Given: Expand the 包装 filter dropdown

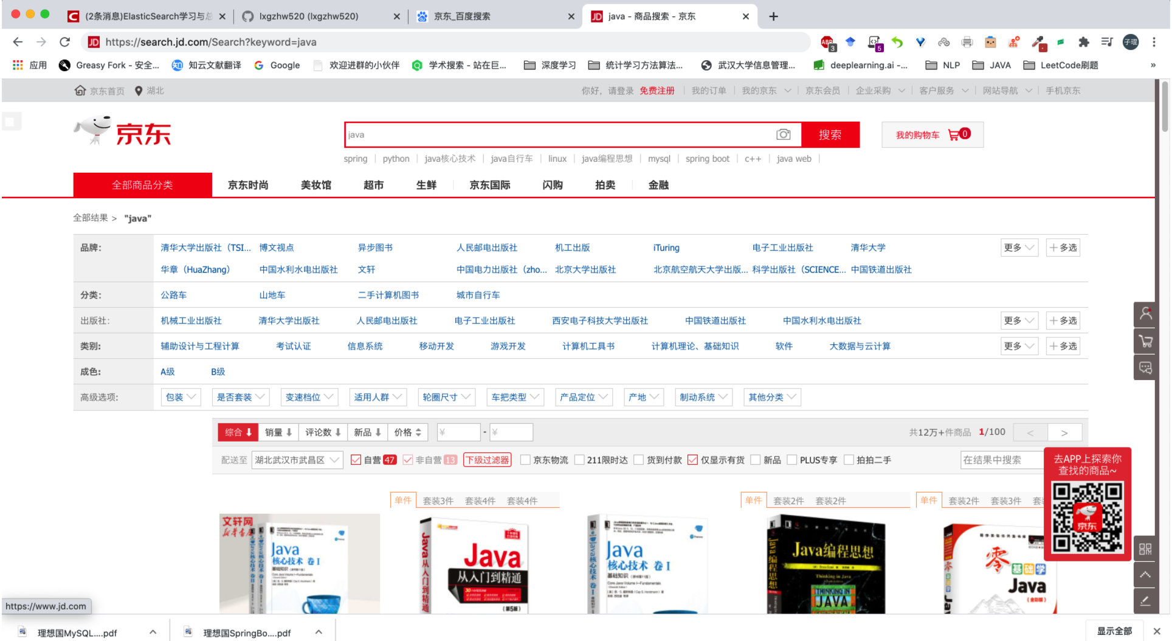Looking at the screenshot, I should click(180, 397).
